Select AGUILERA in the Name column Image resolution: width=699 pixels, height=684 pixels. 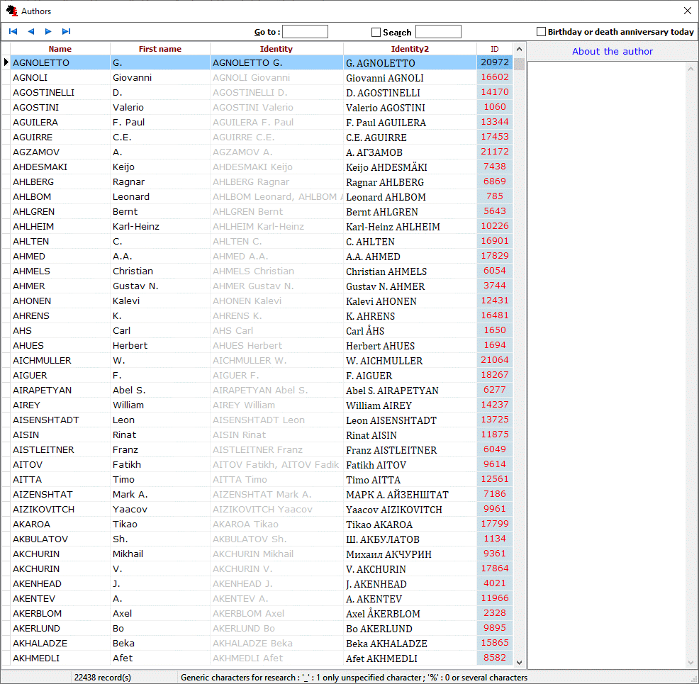tap(60, 122)
